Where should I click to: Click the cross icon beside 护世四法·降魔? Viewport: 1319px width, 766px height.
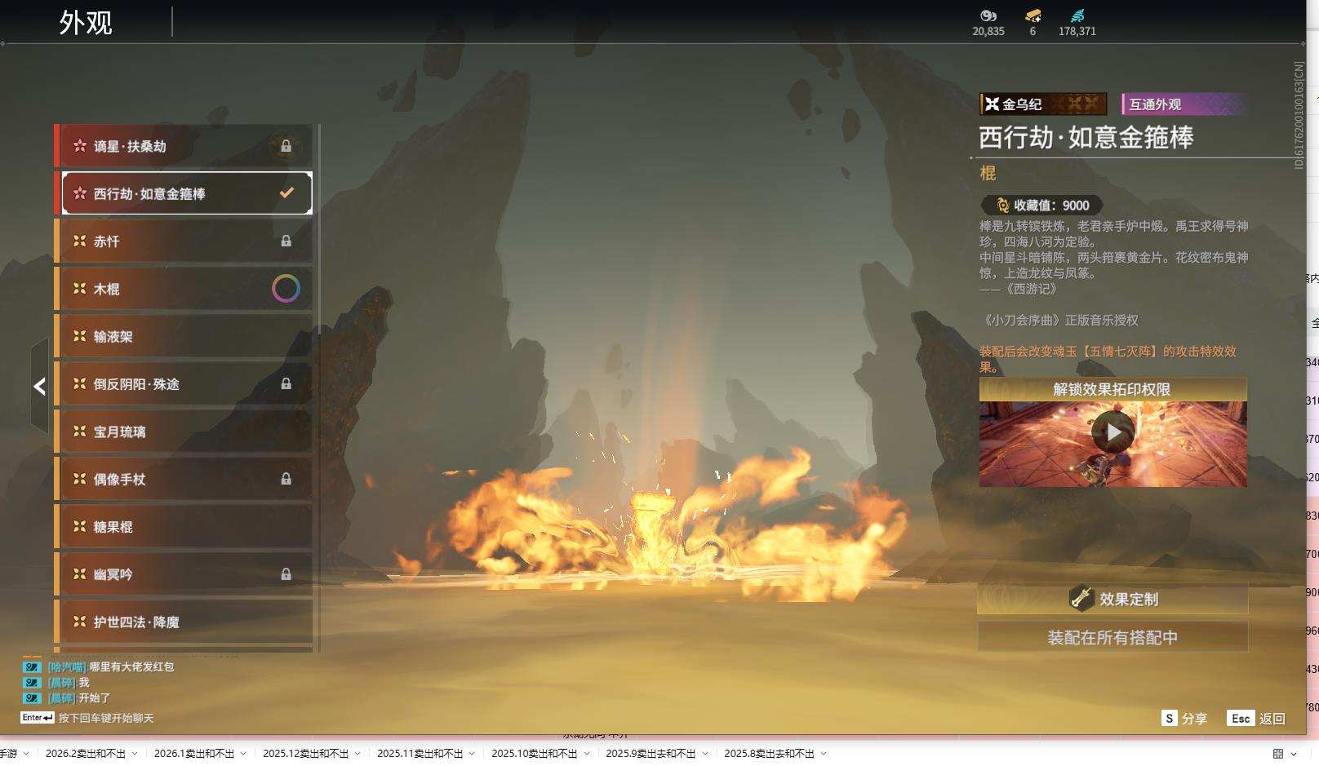click(x=80, y=621)
